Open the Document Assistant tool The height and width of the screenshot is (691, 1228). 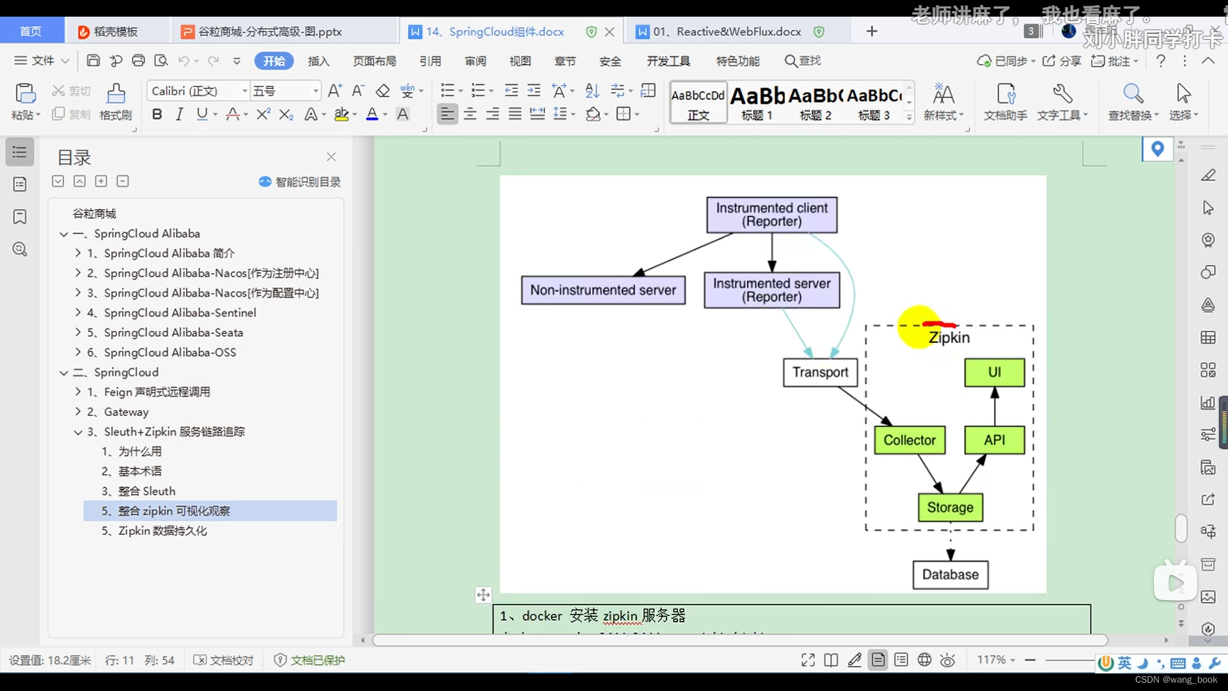coord(1005,102)
